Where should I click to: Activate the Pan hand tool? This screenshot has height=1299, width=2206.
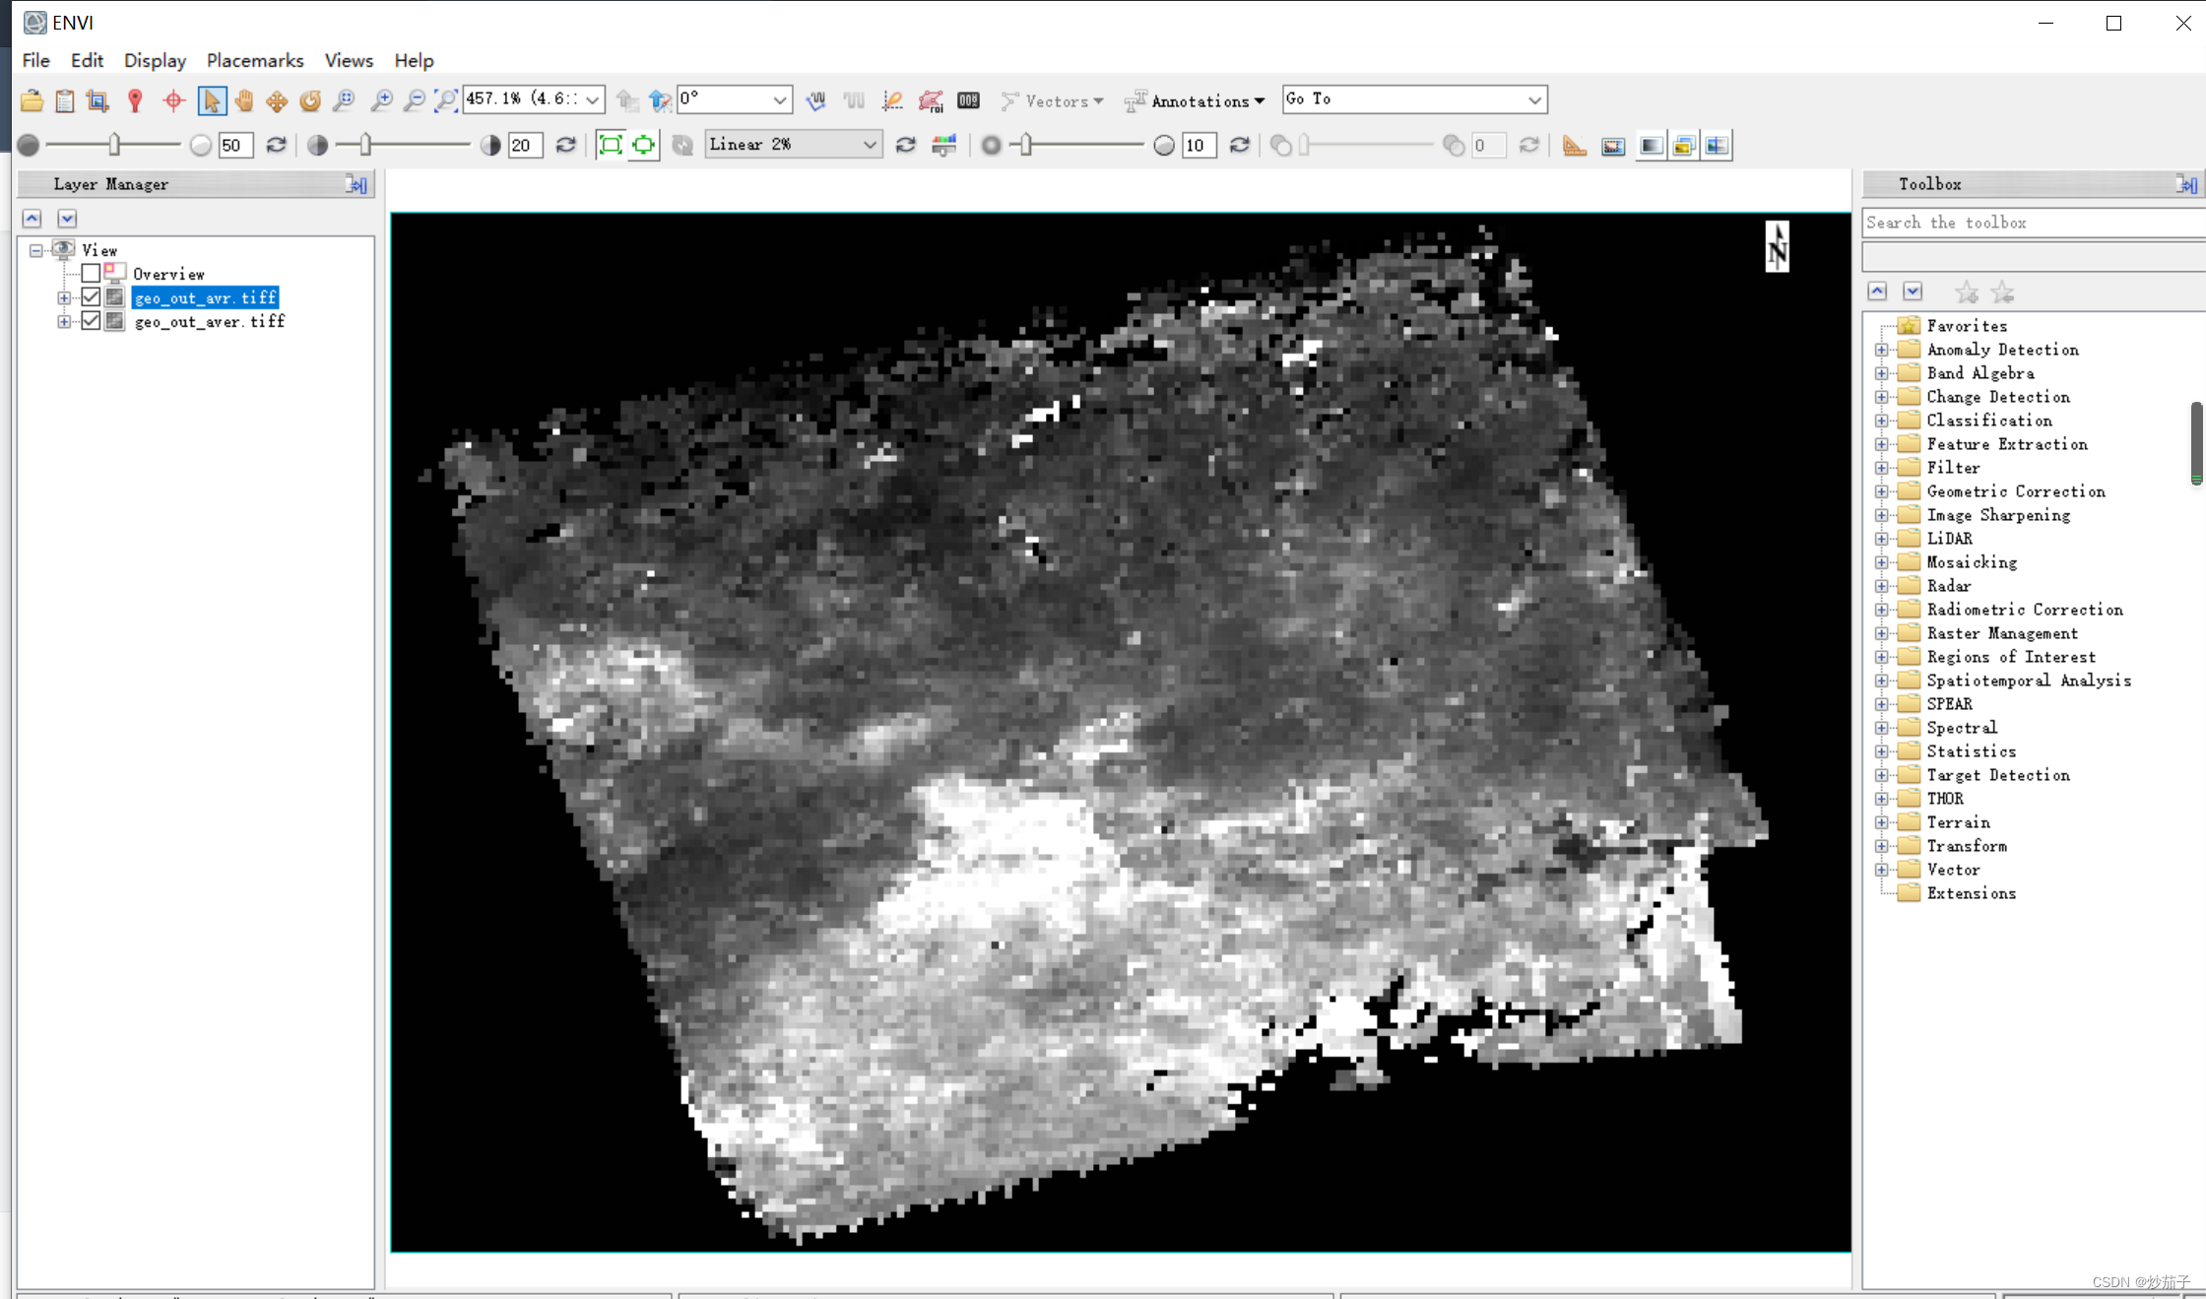pyautogui.click(x=244, y=100)
